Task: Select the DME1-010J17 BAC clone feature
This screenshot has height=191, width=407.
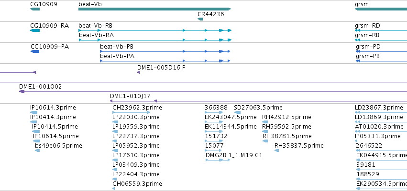Action: click(x=280, y=101)
